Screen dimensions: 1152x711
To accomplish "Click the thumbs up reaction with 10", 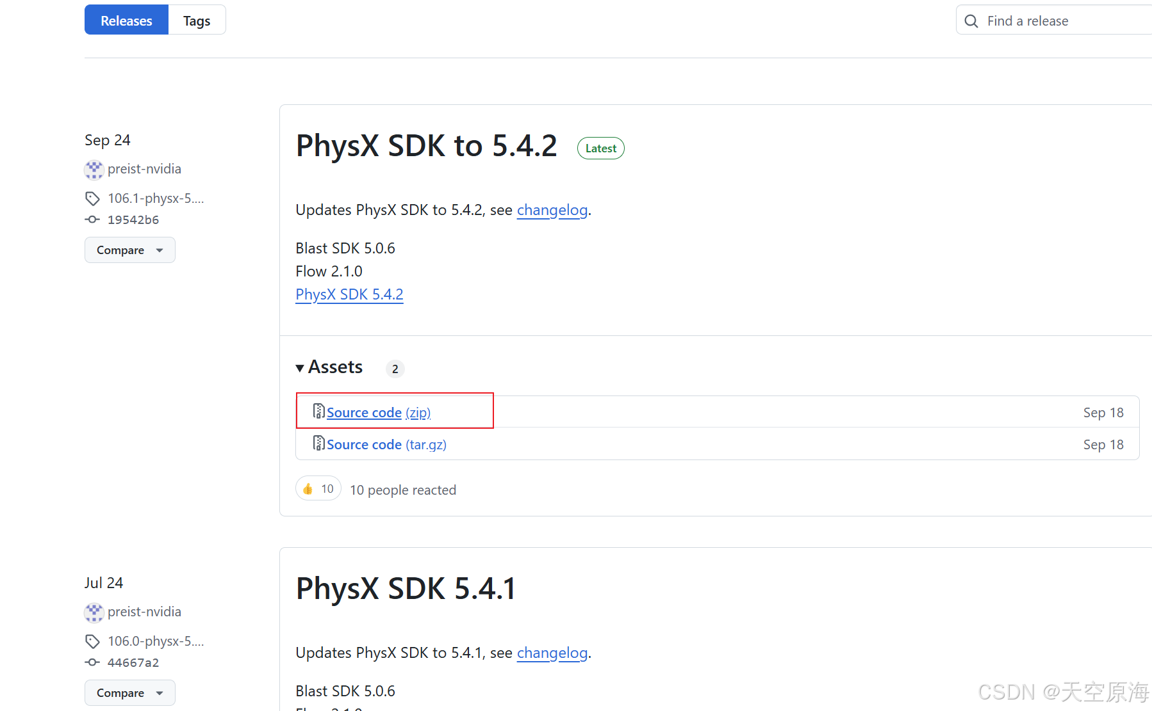I will pyautogui.click(x=318, y=489).
